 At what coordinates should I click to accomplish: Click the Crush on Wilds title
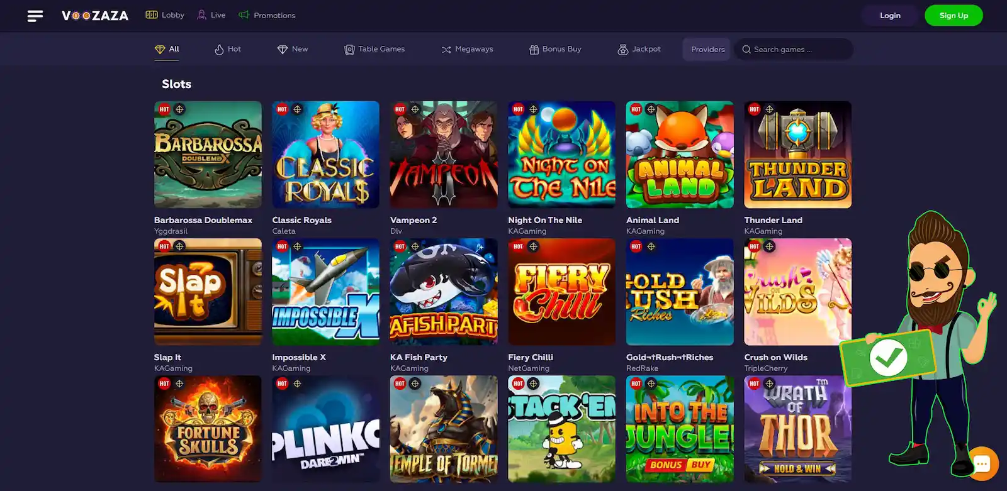(776, 357)
